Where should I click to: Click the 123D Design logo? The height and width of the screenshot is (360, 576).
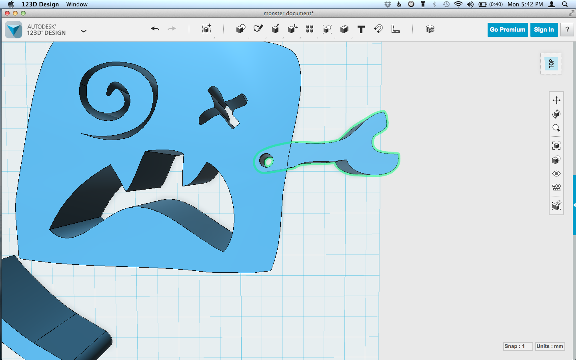point(14,30)
